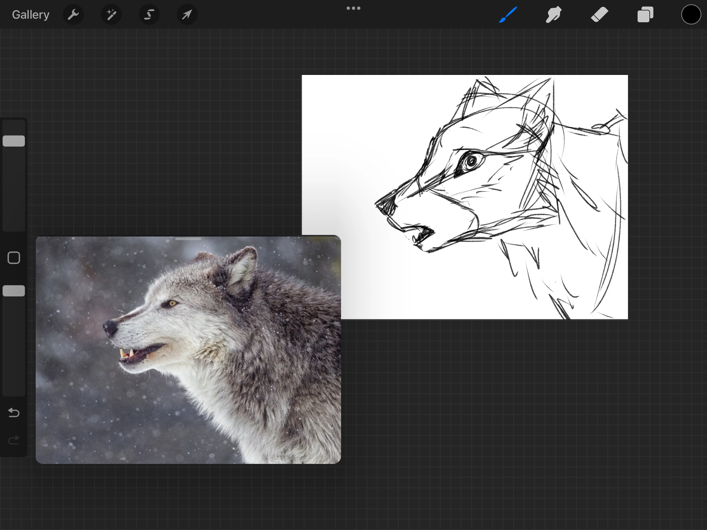The image size is (707, 530).
Task: Activate the Transform arrow tool
Action: coord(187,15)
